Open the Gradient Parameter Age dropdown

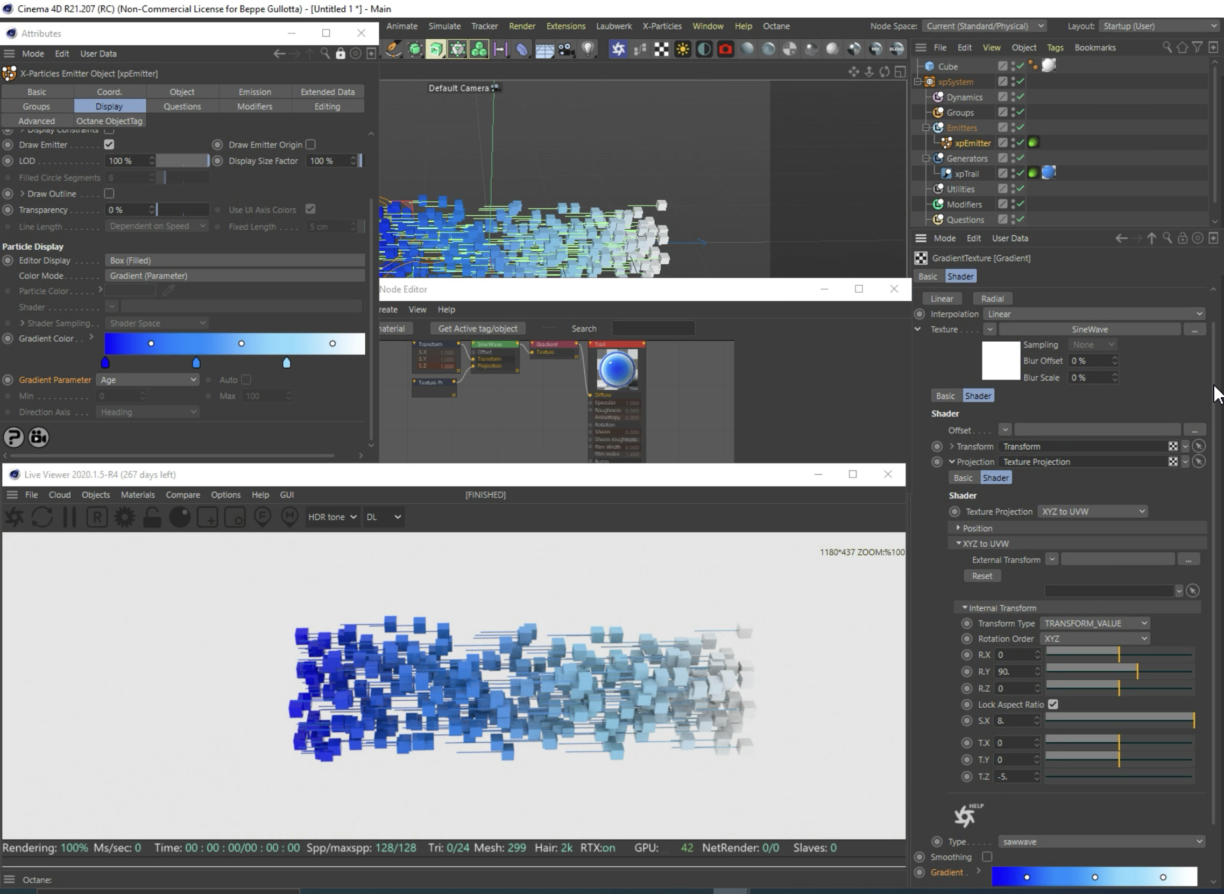pos(147,380)
